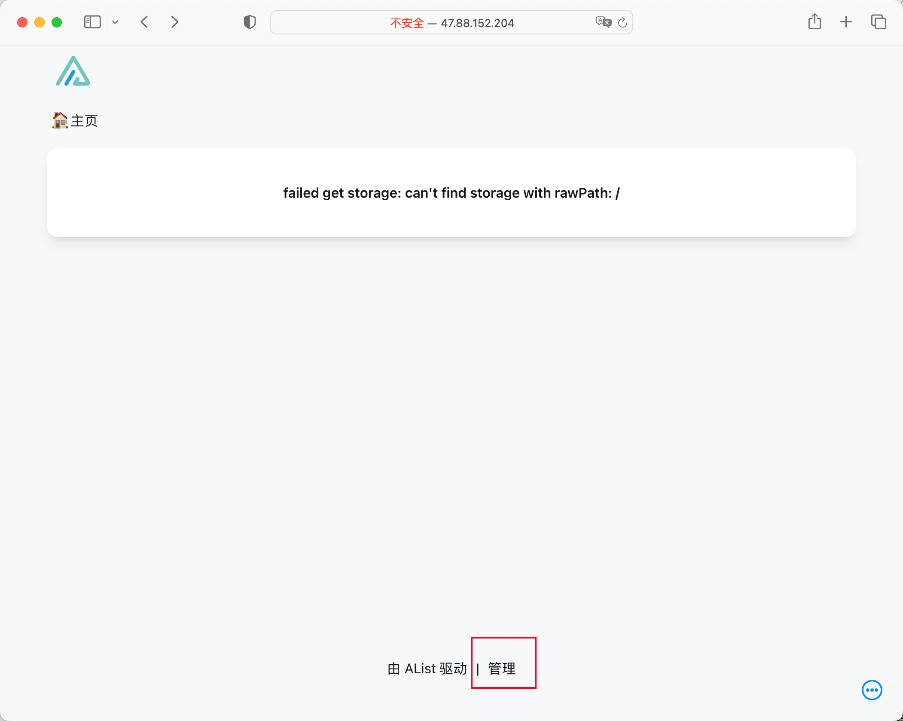The height and width of the screenshot is (721, 903).
Task: Toggle the Safari sidebar
Action: 92,22
